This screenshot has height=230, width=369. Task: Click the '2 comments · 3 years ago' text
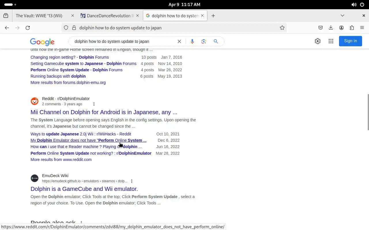click(62, 104)
